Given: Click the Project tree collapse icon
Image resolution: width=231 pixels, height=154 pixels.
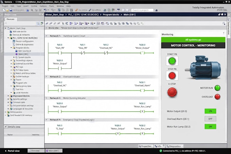Looking at the screenshot, I should coord(2,15).
